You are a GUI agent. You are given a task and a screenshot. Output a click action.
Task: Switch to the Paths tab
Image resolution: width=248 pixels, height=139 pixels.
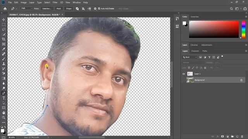click(x=205, y=51)
